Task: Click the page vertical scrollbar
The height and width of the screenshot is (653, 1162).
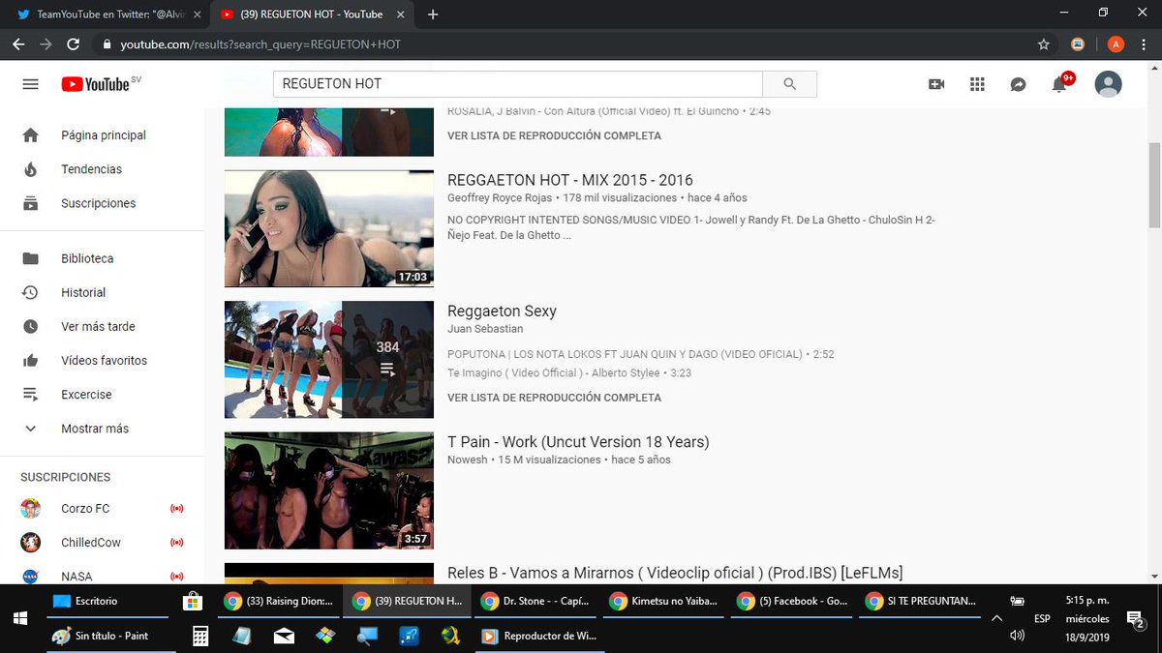Action: 1153,184
